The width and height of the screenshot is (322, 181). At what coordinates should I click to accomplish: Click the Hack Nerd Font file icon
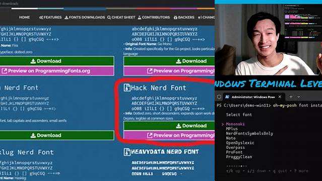click(x=127, y=87)
